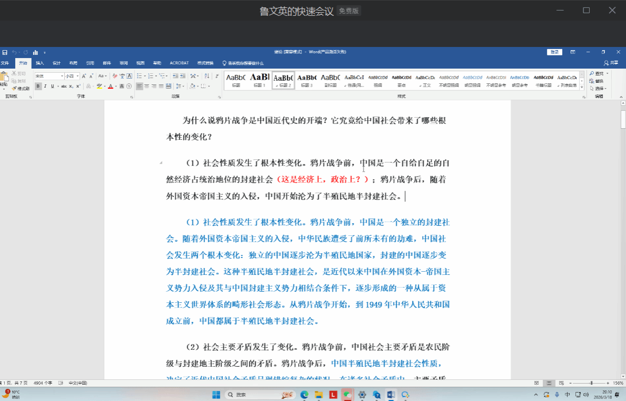Viewport: 626px width, 401px height.
Task: Click the Save icon in quick access toolbar
Action: [x=5, y=52]
